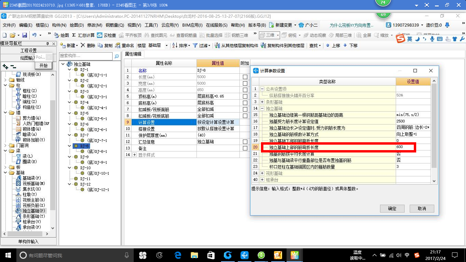Open the 楼层(L) menu
The width and height of the screenshot is (466, 262).
[42, 25]
